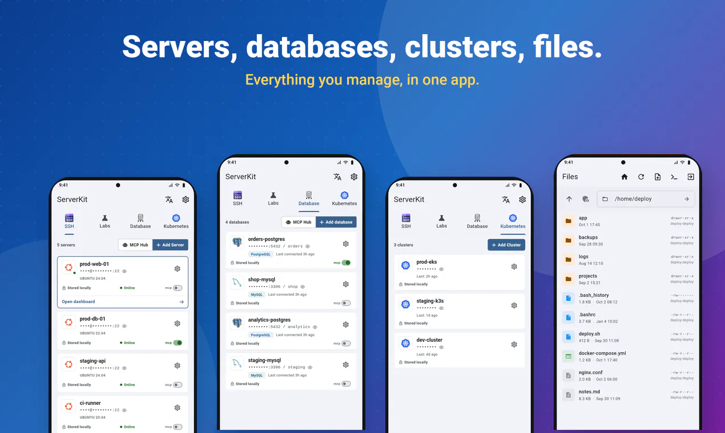Click the /home/deploy path field
Image resolution: width=725 pixels, height=433 pixels.
(x=646, y=199)
